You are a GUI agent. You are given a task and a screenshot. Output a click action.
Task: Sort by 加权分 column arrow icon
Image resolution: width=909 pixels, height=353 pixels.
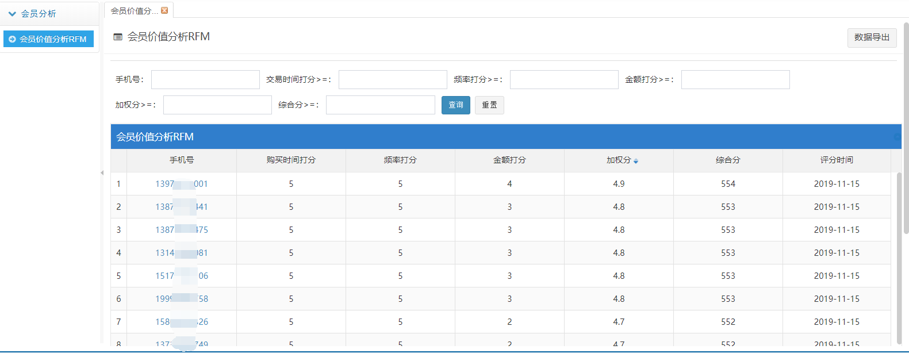point(636,161)
